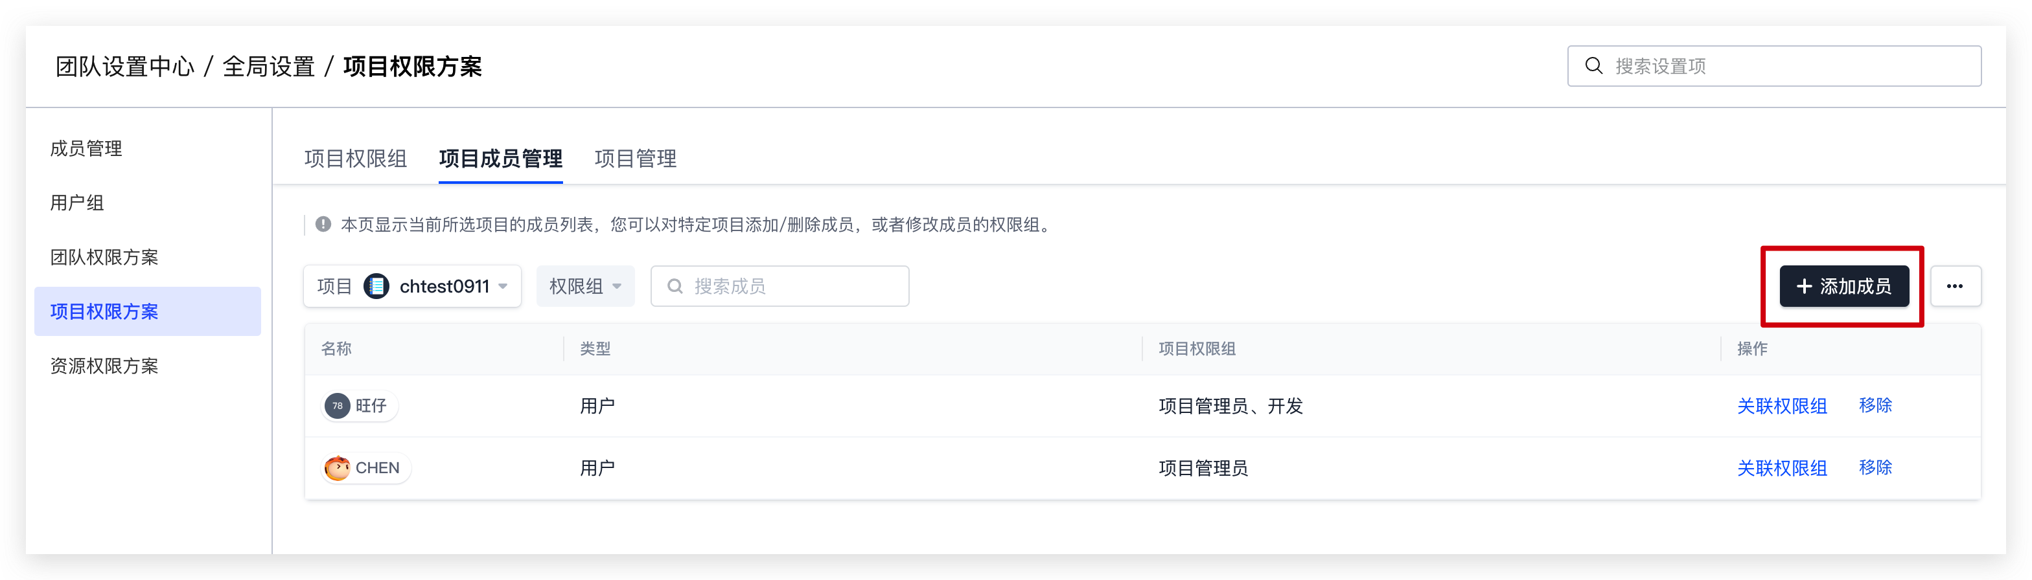Click the 名称 column header
The height and width of the screenshot is (580, 2032).
click(337, 348)
